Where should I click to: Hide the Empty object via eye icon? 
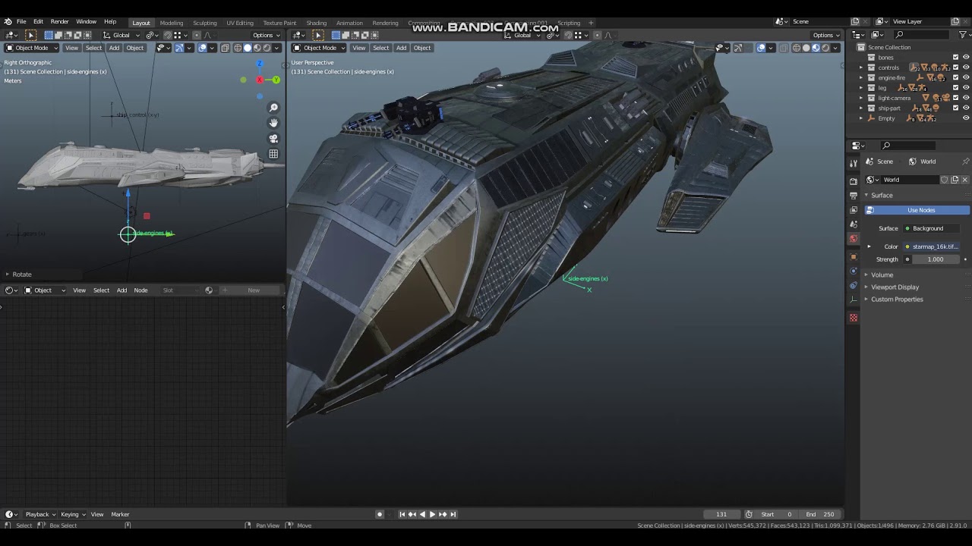966,118
